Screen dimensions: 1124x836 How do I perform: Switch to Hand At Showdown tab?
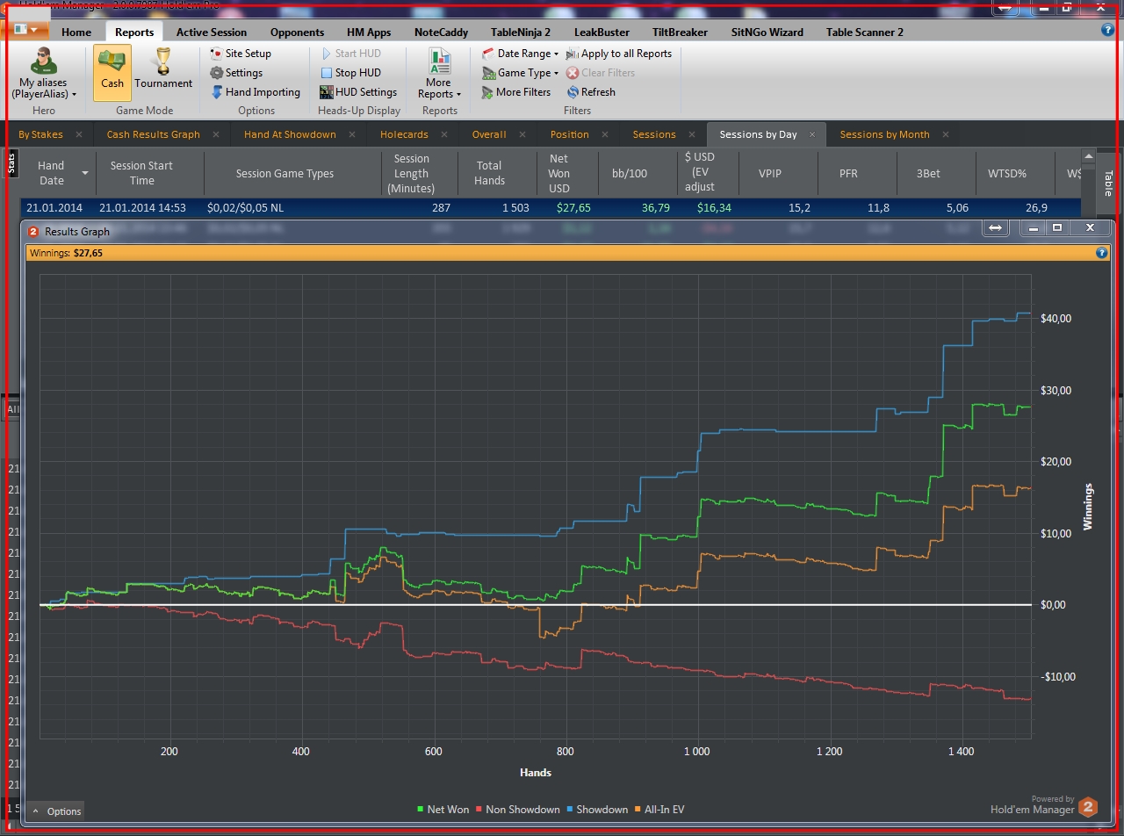[x=290, y=134]
